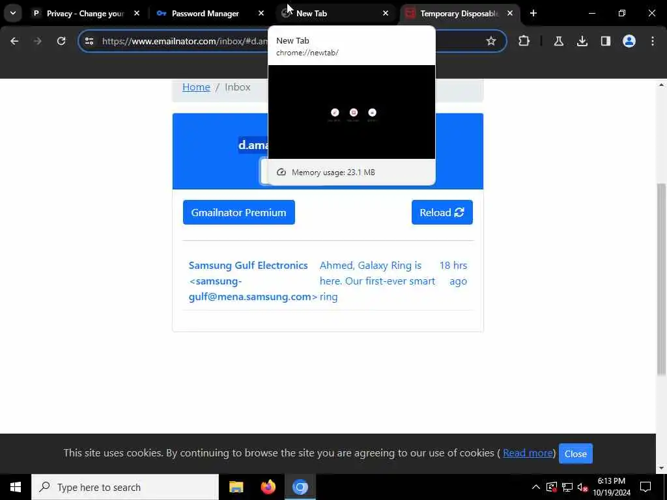Open the tab search dropdown arrow

tap(13, 13)
